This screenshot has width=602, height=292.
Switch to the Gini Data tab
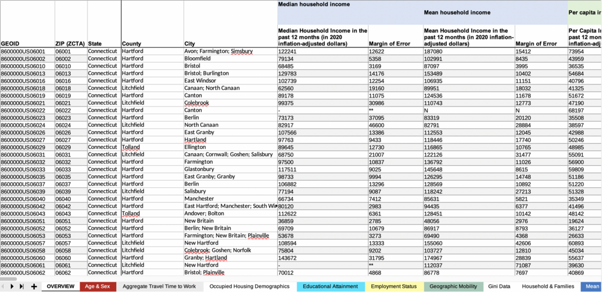(x=499, y=286)
